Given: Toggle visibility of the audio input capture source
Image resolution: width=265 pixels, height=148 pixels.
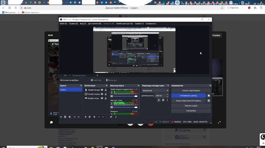Looking at the screenshot, I should click(102, 90).
